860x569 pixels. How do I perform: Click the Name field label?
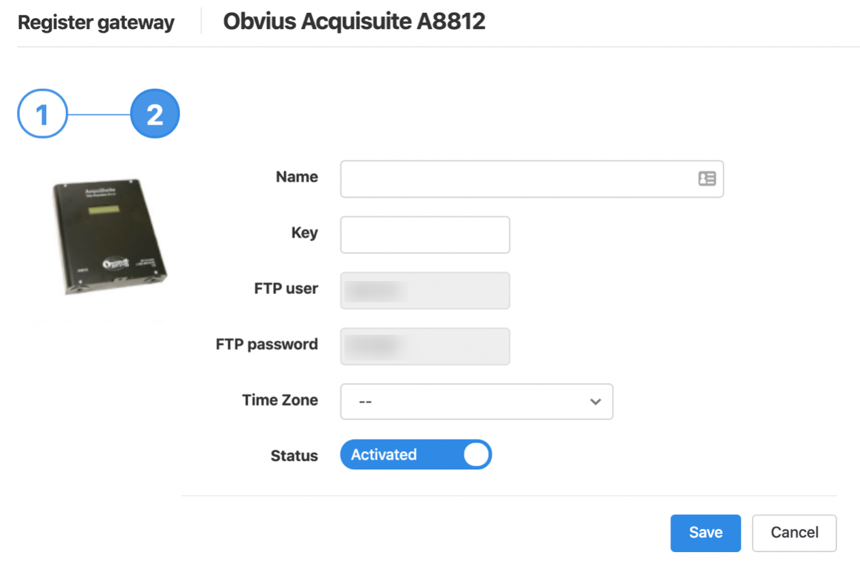[x=297, y=177]
